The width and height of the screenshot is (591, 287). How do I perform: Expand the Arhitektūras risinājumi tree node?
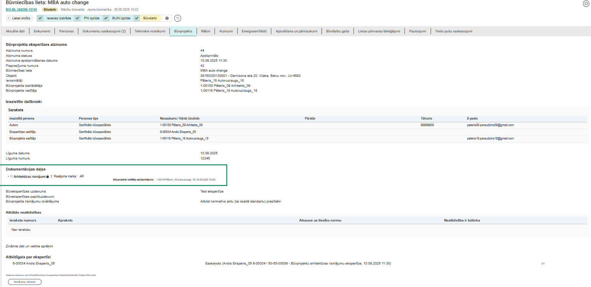8,176
